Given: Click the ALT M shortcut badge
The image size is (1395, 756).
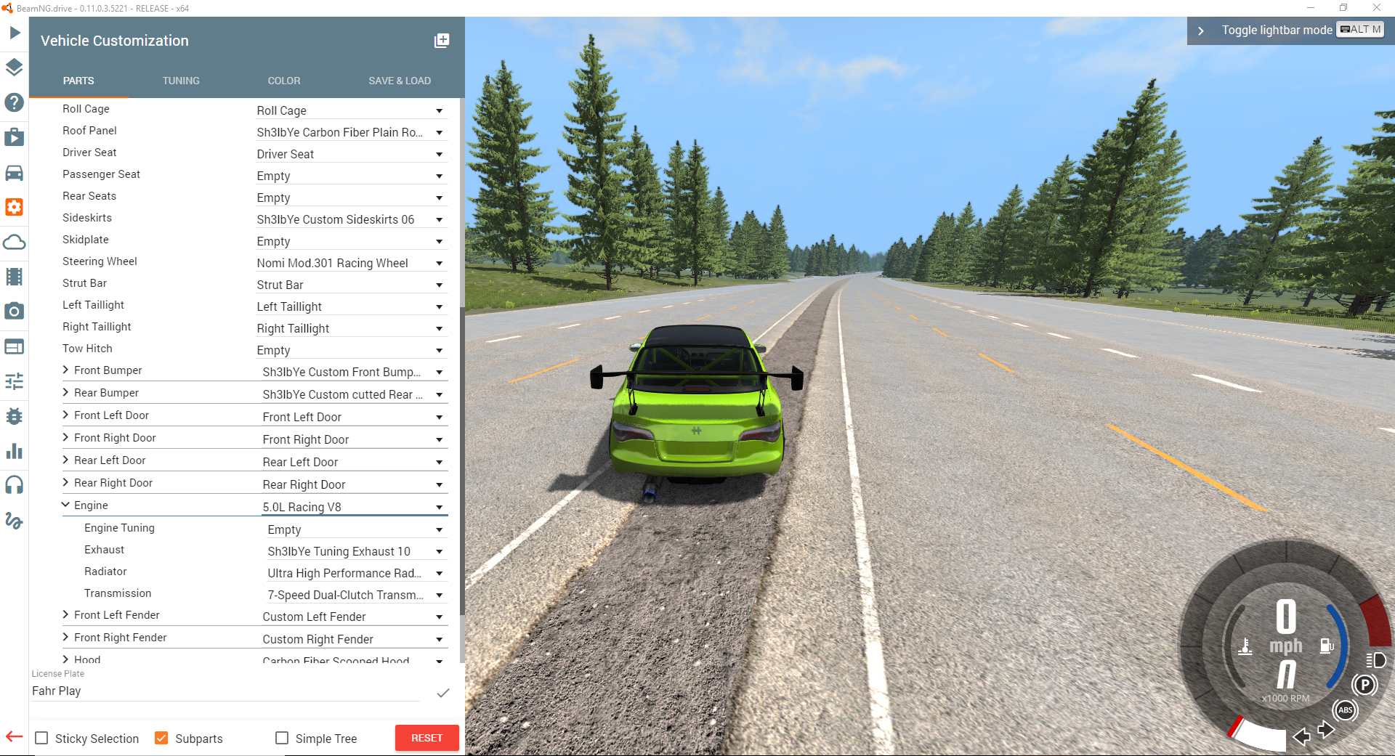Looking at the screenshot, I should pos(1361,30).
